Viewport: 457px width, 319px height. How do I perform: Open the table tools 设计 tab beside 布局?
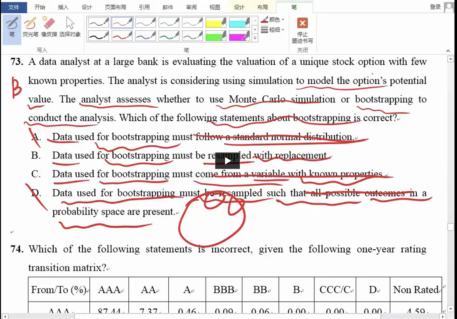pyautogui.click(x=239, y=7)
